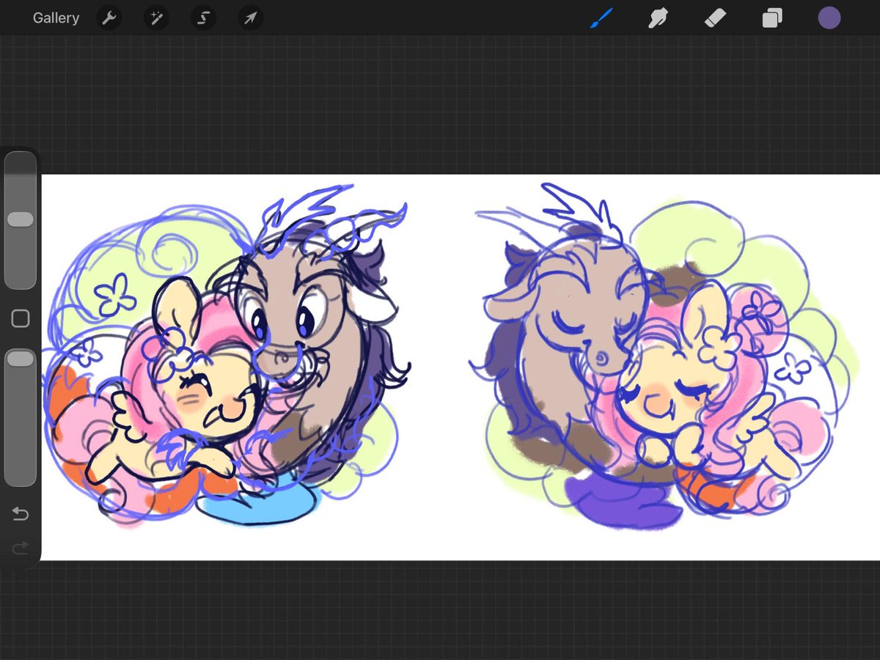880x660 pixels.
Task: Select the Smudge tool
Action: pyautogui.click(x=658, y=18)
